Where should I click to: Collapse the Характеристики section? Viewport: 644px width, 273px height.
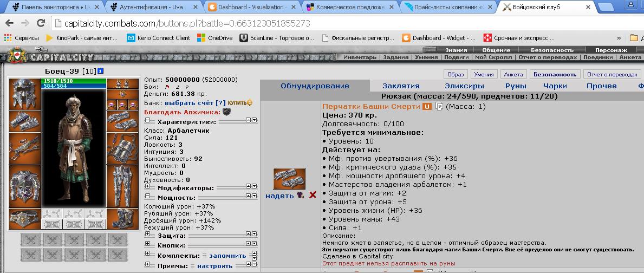[147, 121]
